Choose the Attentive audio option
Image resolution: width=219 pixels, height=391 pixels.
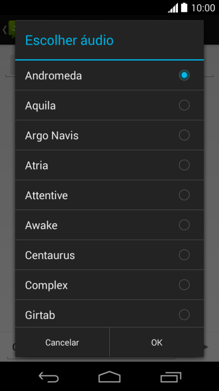pos(109,195)
